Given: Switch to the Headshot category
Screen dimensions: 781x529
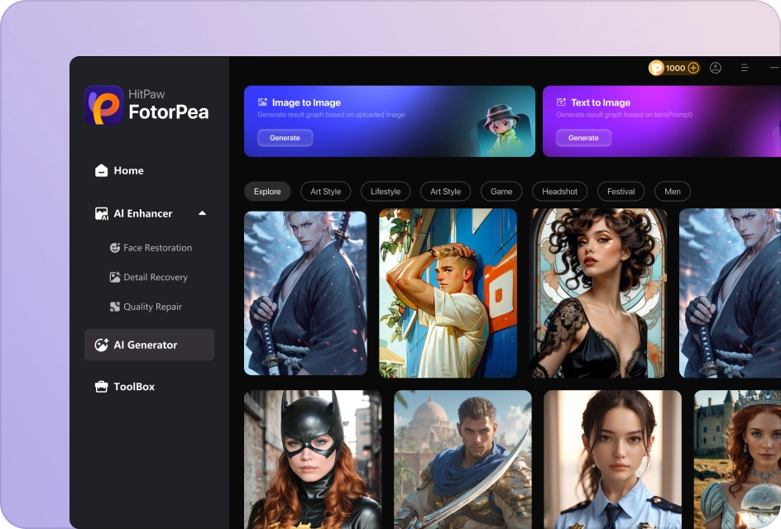Looking at the screenshot, I should click(559, 191).
